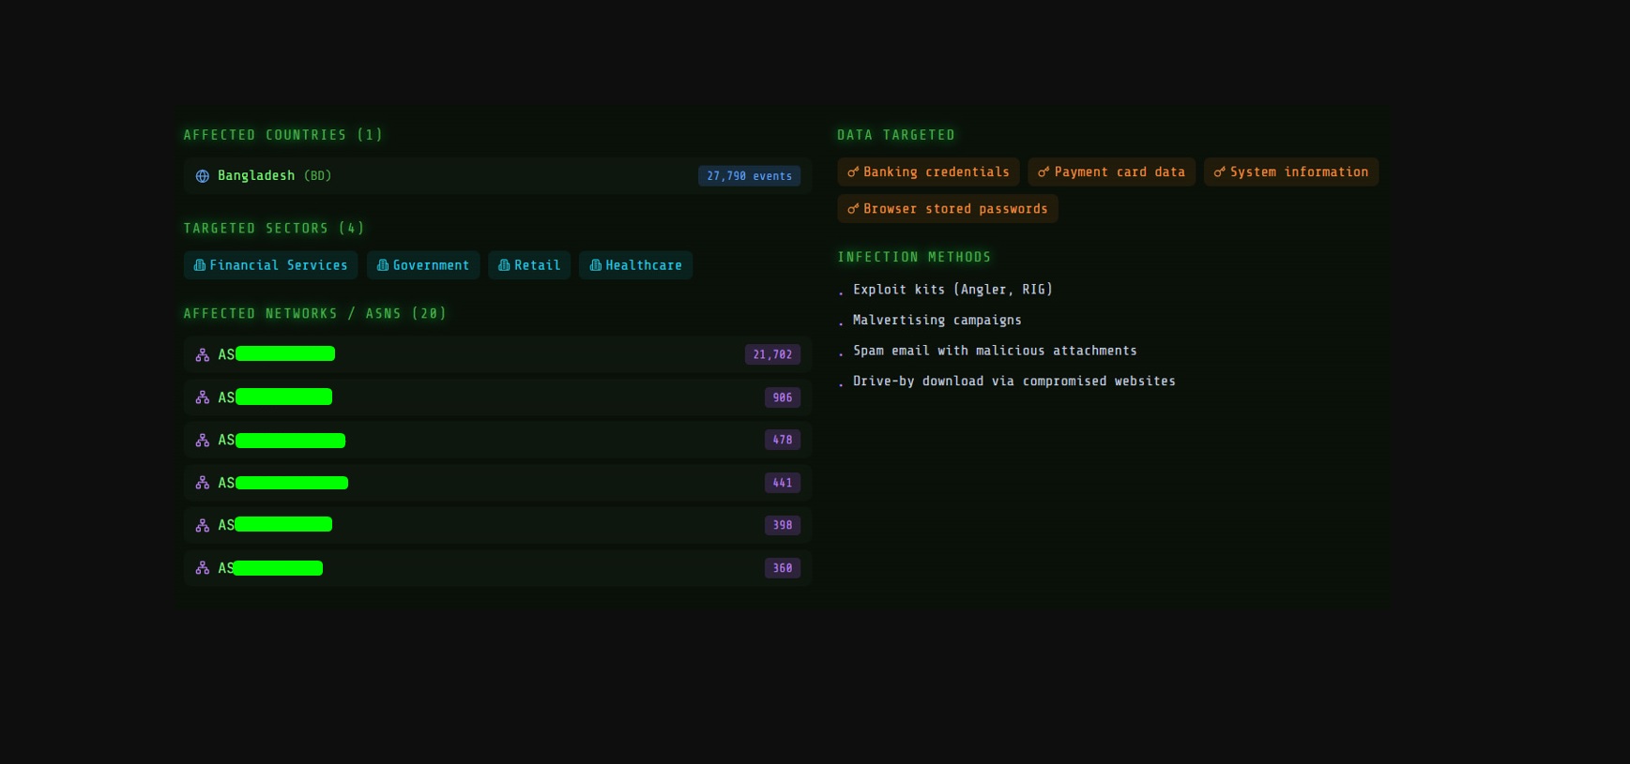This screenshot has height=764, width=1630.
Task: Click the 441 count badge
Action: 782,483
